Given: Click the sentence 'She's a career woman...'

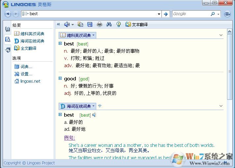Looking at the screenshot, I should [x=141, y=145].
